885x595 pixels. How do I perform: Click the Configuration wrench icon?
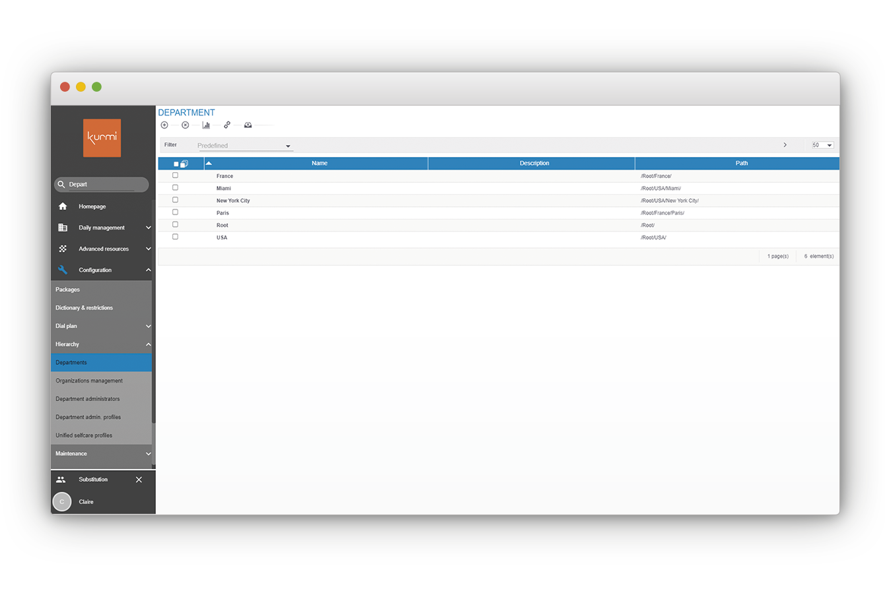(63, 270)
